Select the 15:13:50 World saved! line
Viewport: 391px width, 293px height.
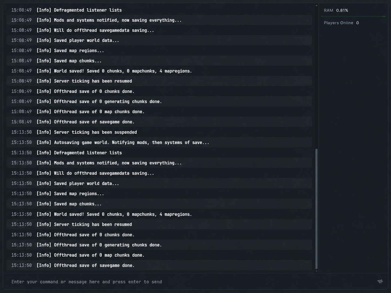click(x=159, y=214)
